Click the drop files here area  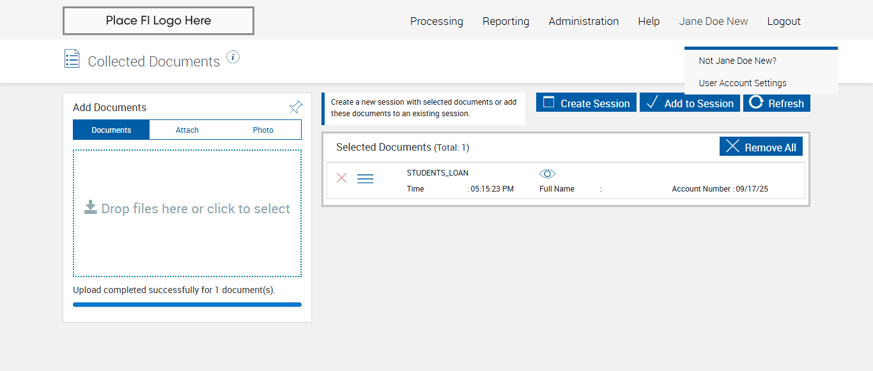click(187, 213)
